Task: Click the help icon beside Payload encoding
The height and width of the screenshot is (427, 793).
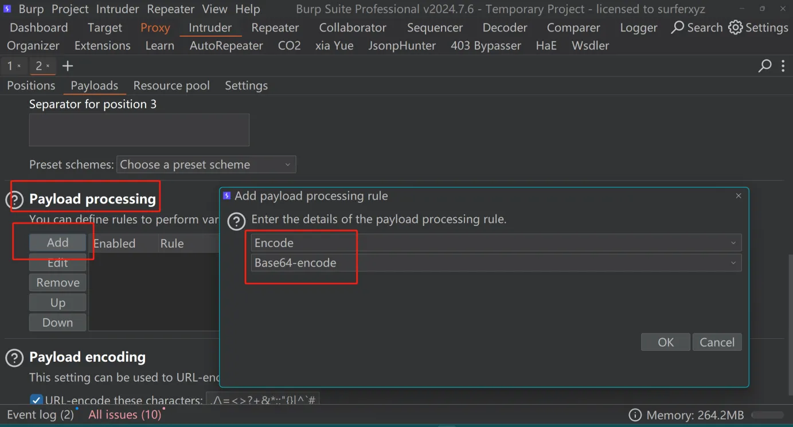Action: [14, 358]
